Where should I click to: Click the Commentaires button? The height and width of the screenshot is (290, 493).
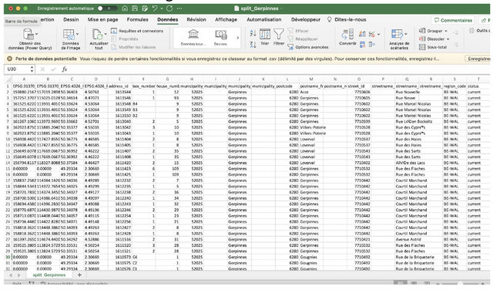click(x=453, y=20)
